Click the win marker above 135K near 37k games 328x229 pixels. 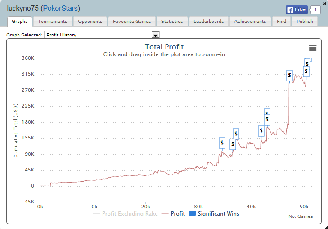pos(236,134)
